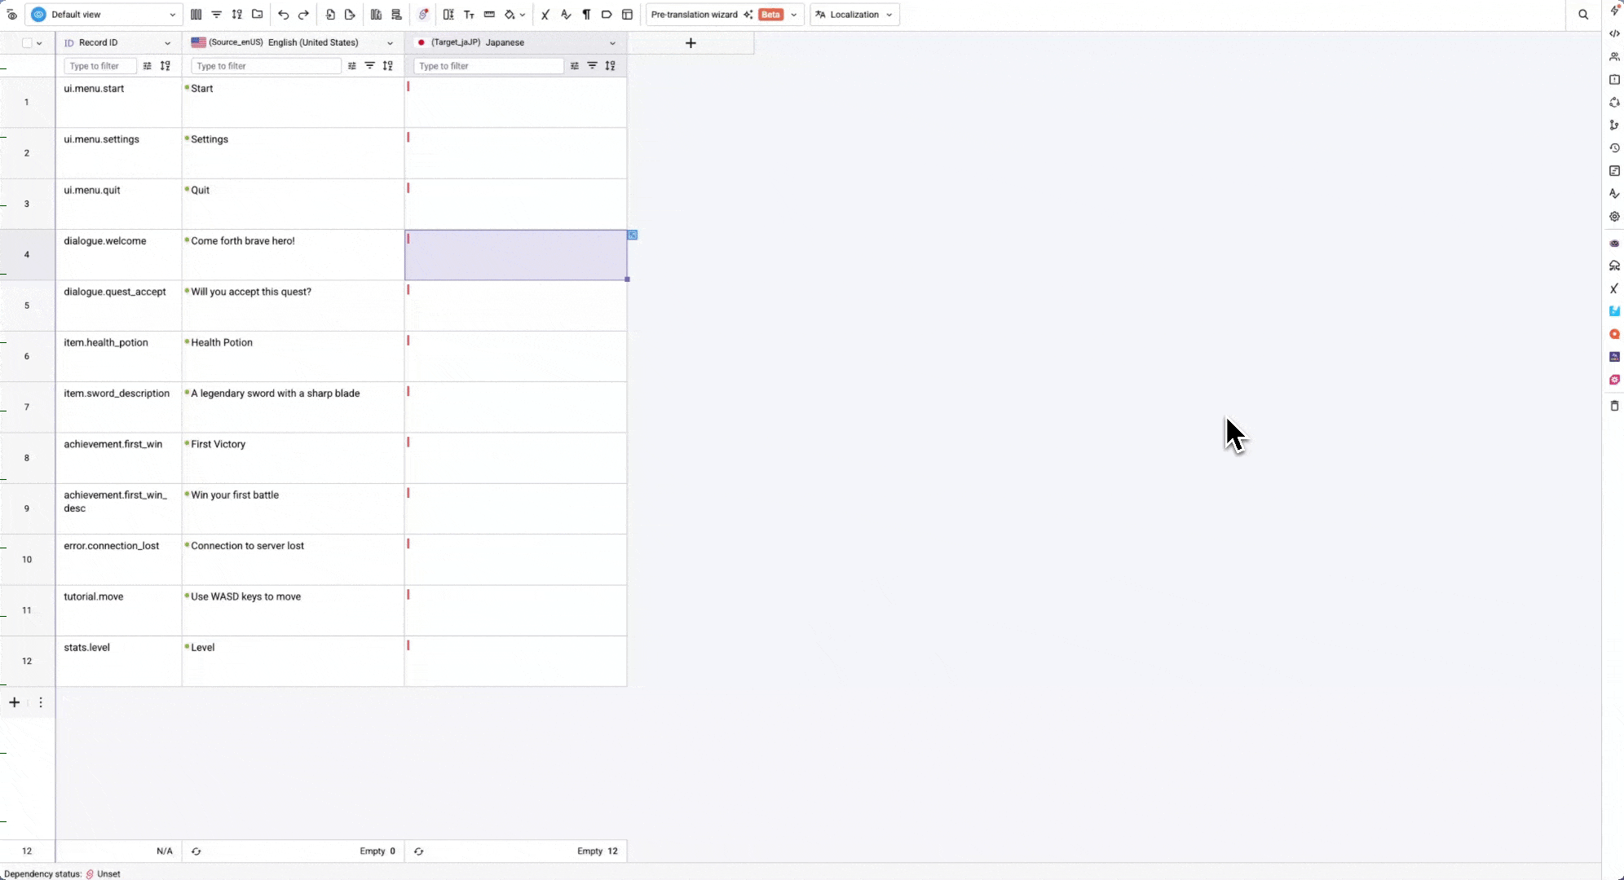Click the undo icon in the toolbar

(x=283, y=14)
